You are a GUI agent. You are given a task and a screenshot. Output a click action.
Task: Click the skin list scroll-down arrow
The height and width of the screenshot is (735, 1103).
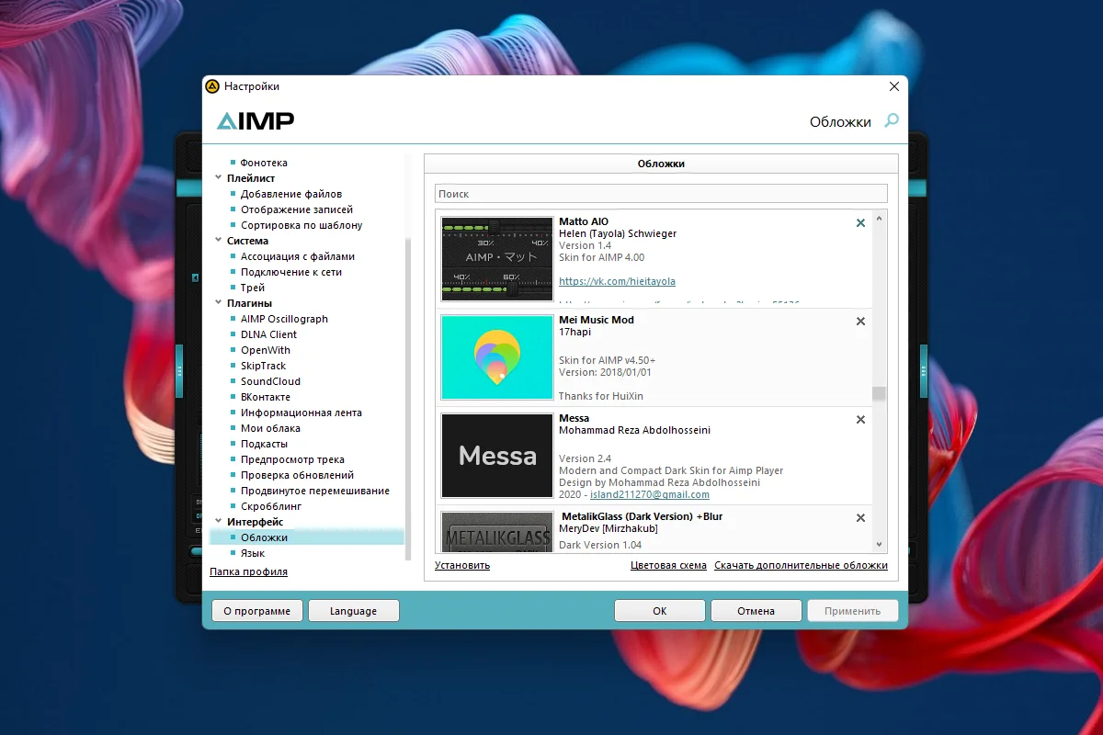tap(880, 545)
